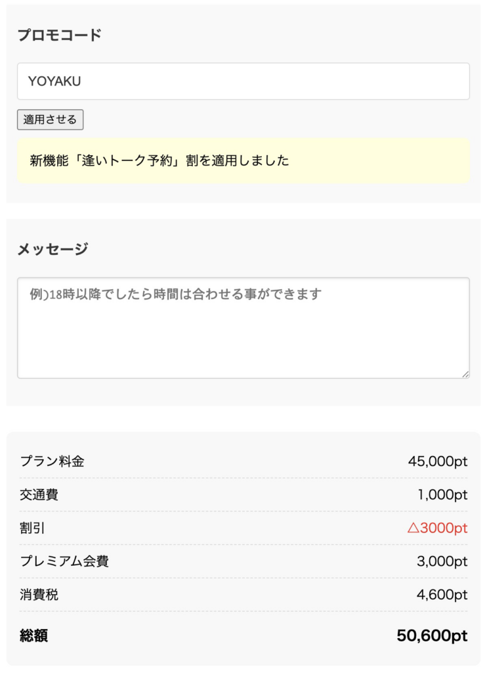
Task: Select the 消費税 row label
Action: point(39,595)
